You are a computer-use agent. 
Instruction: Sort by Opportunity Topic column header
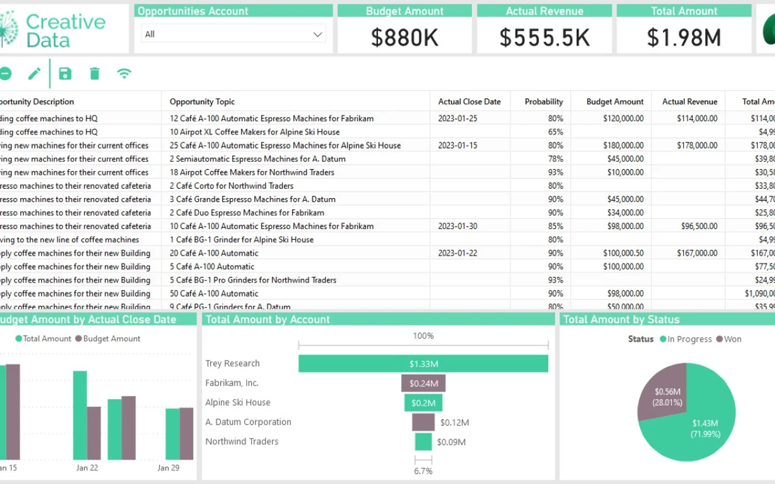(202, 102)
